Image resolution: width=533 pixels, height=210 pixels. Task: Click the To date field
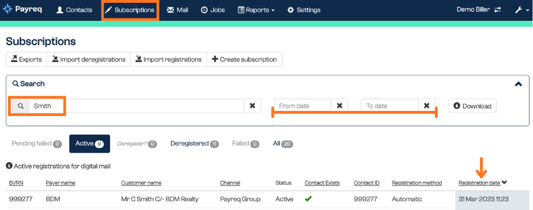pyautogui.click(x=389, y=106)
